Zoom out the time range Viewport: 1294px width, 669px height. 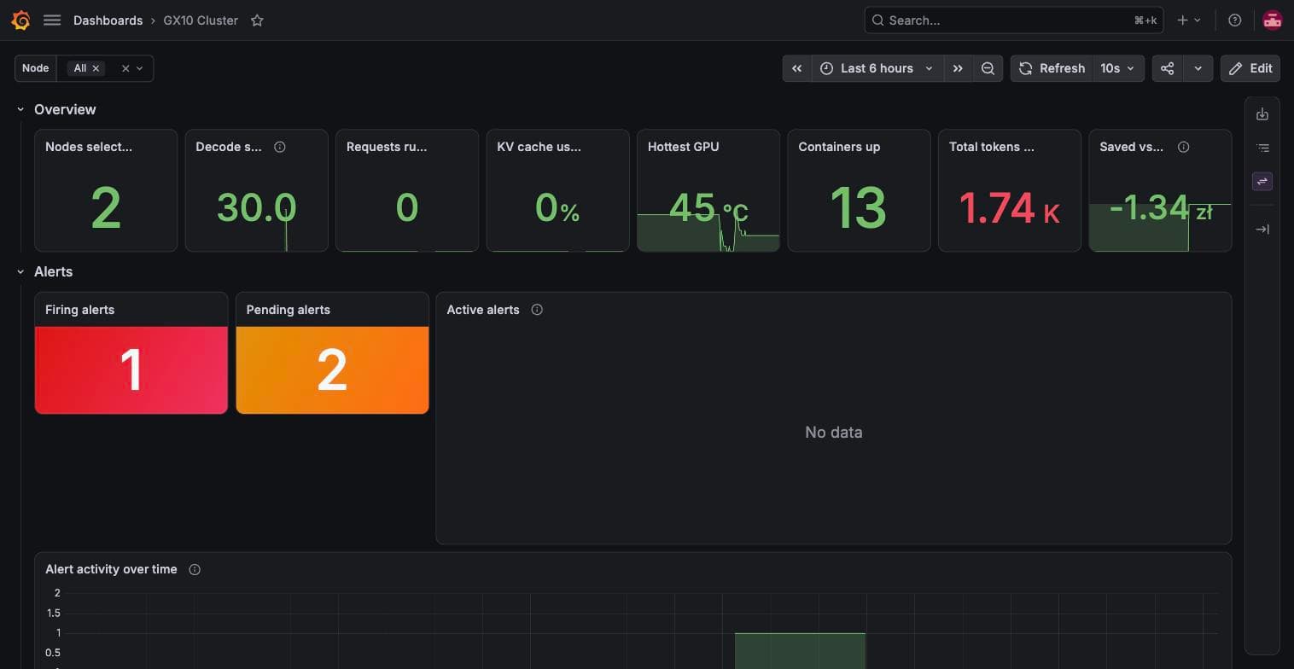(x=988, y=68)
